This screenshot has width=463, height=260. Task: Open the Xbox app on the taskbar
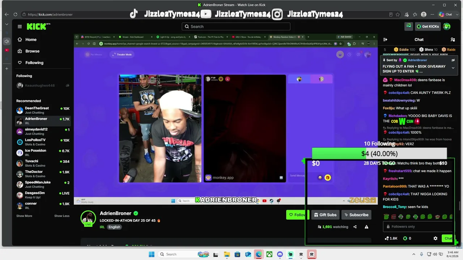coord(269,254)
